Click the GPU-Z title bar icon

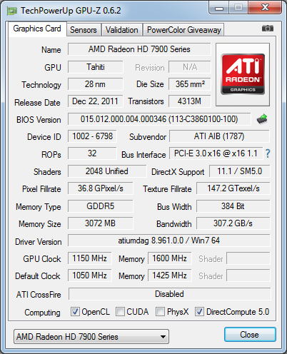click(x=12, y=11)
